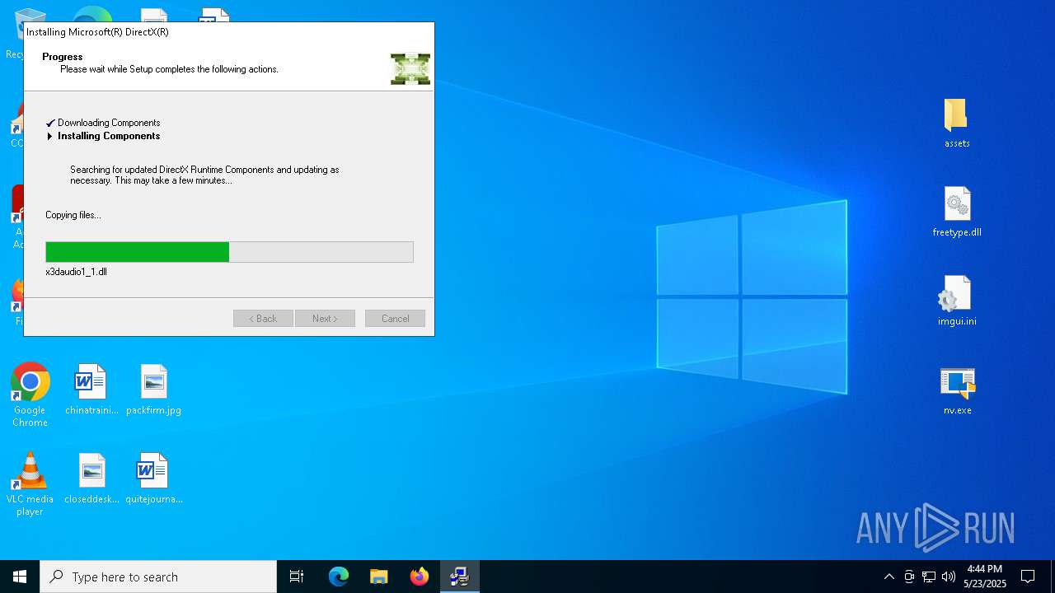Open the assets folder on desktop
The width and height of the screenshot is (1055, 593).
(957, 124)
